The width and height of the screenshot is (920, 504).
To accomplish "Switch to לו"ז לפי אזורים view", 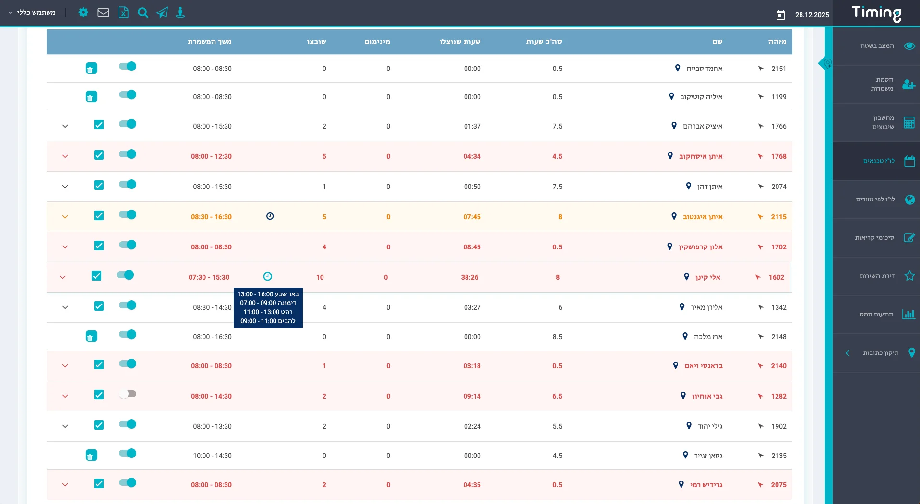I will [x=876, y=199].
